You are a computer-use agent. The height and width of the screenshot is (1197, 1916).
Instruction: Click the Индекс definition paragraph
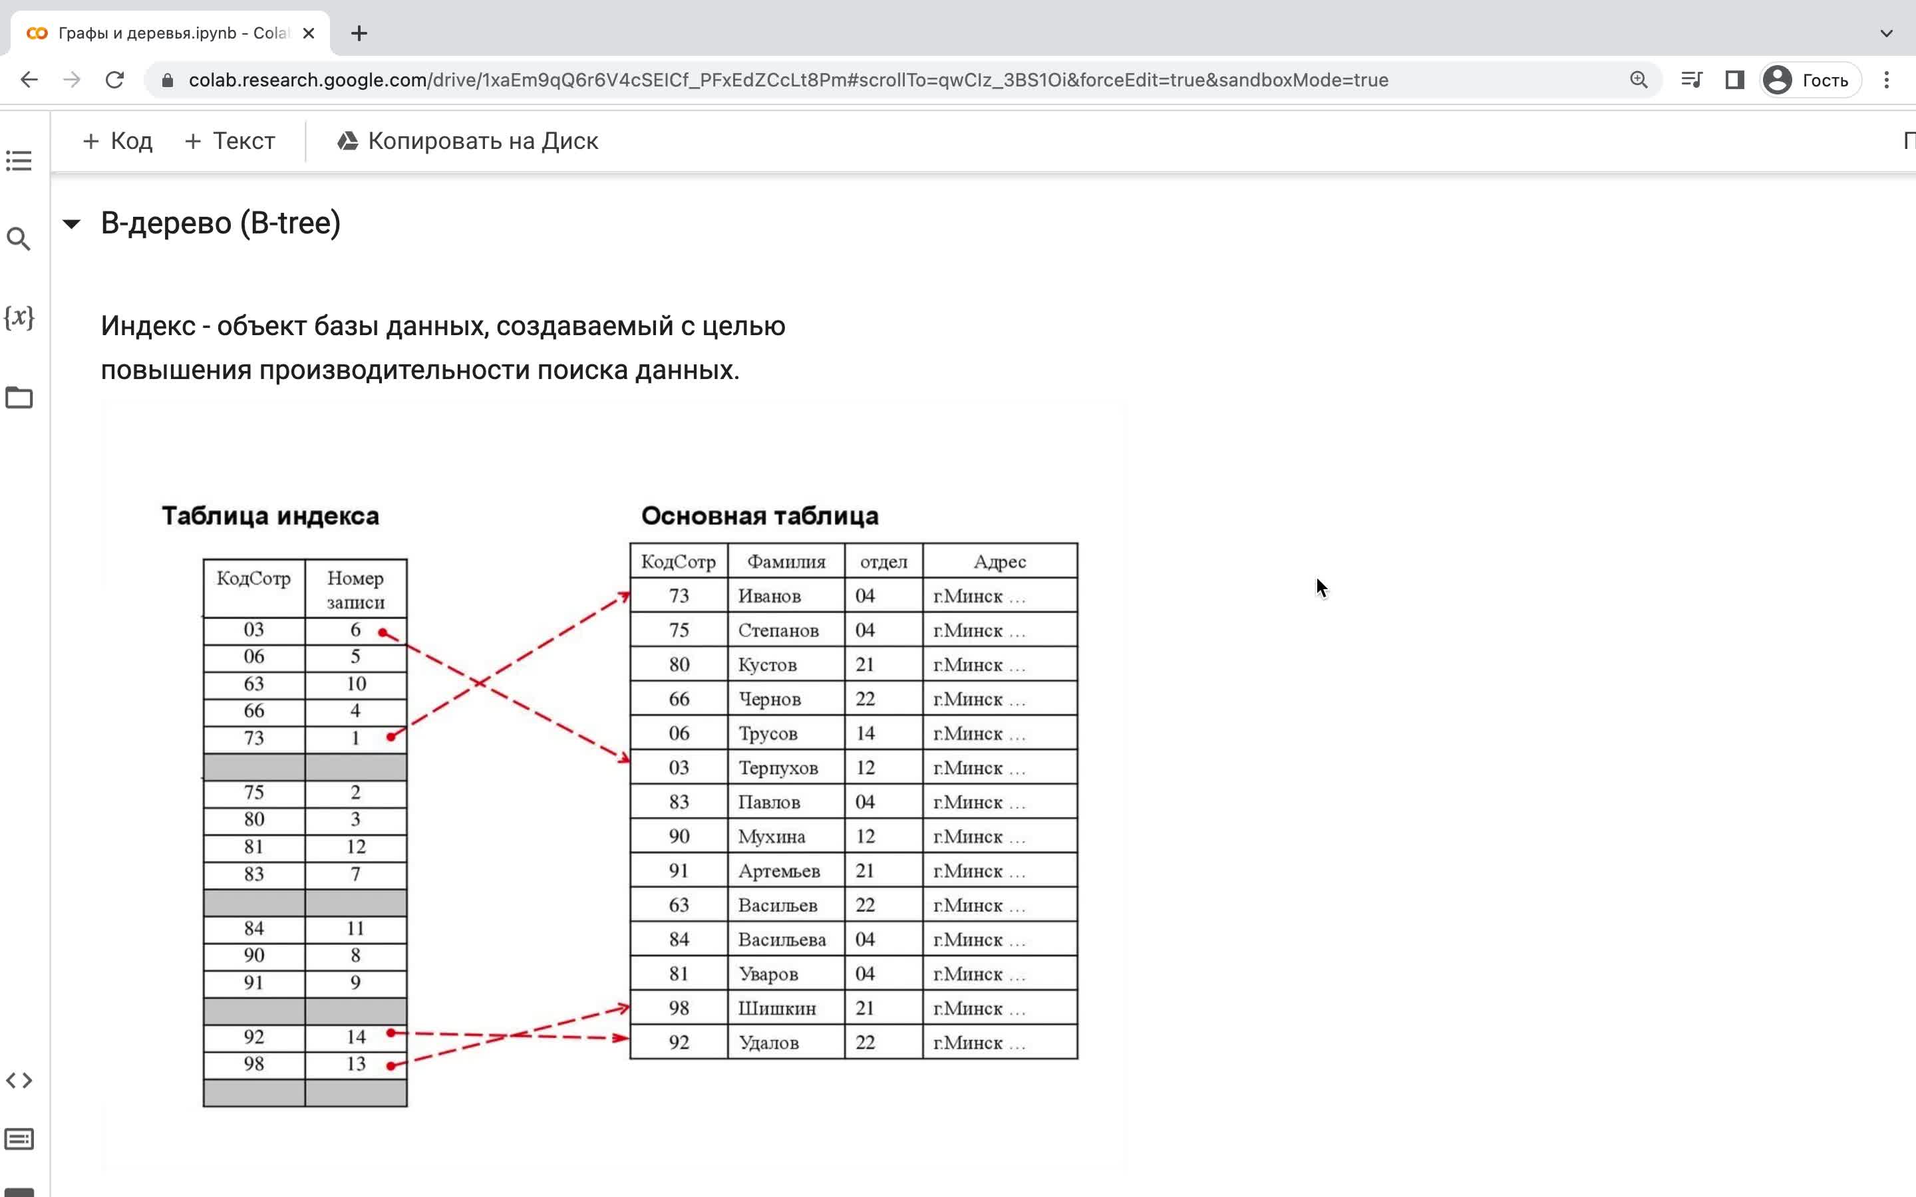(x=443, y=348)
